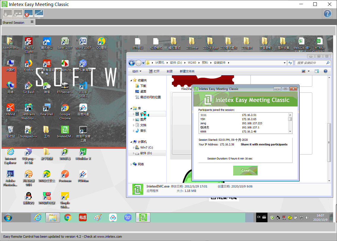Click the volume speaker icon in remote tray
This screenshot has height=241, width=337.
pos(307,217)
